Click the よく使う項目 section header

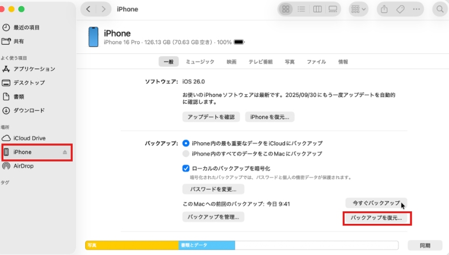coord(14,58)
